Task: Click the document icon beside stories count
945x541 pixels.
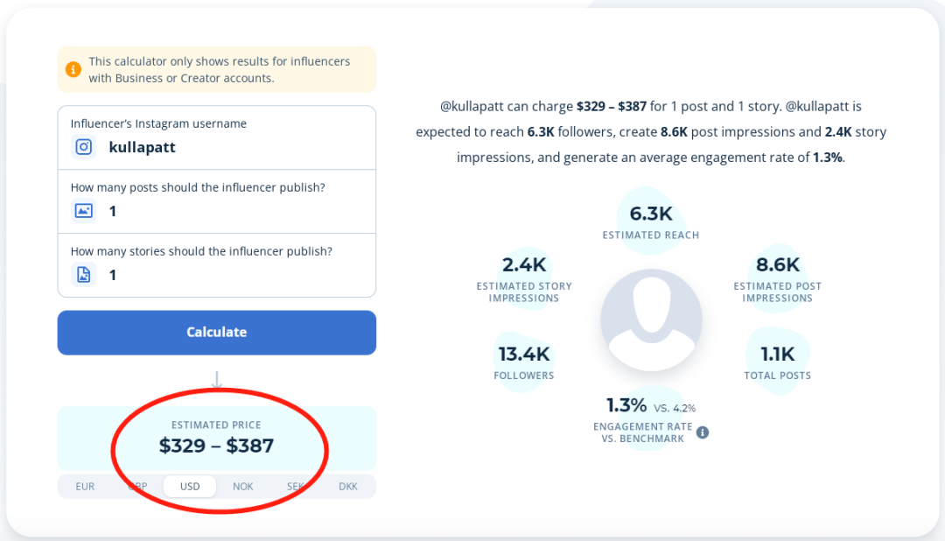Action: coord(84,275)
